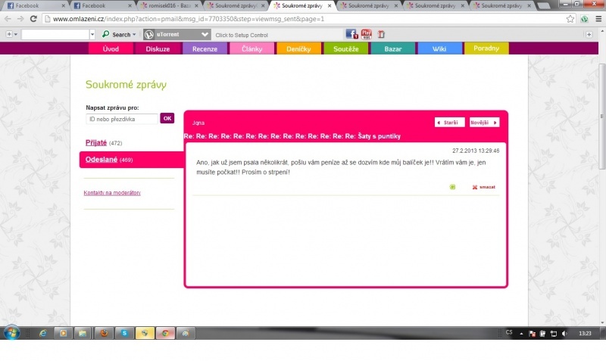Click the Kontaktní na moderátory link
The width and height of the screenshot is (606, 361).
112,193
